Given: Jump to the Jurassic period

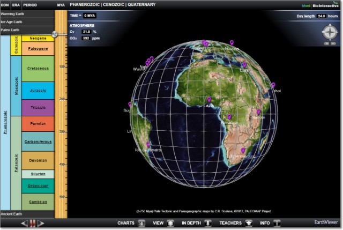Looking at the screenshot, I should click(x=38, y=91).
